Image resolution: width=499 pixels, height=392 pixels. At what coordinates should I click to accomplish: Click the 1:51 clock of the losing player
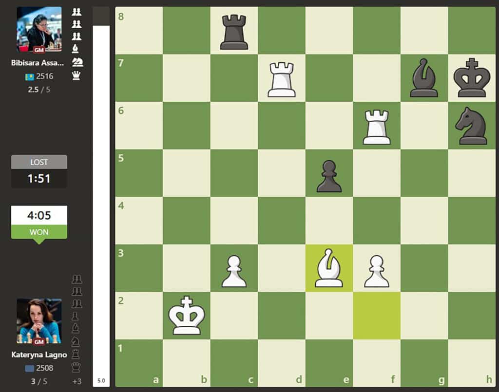39,179
